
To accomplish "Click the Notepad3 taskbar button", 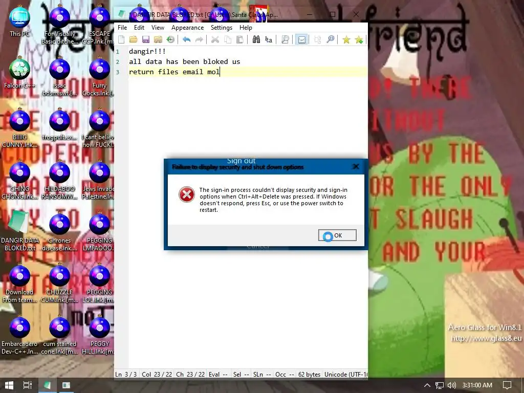I will [47, 385].
